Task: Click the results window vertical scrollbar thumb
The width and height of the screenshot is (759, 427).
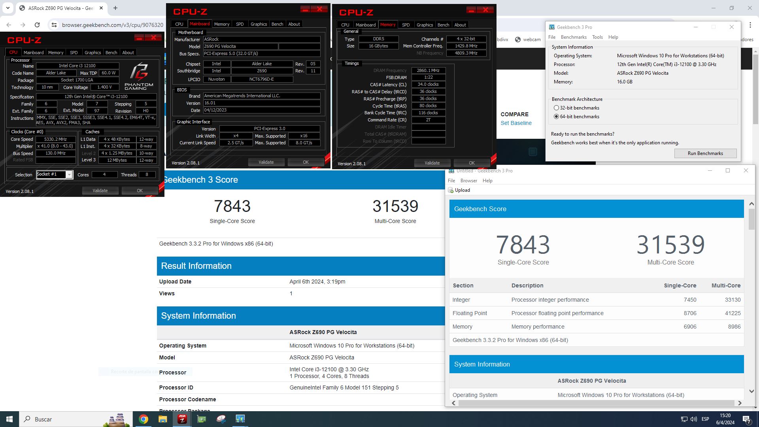Action: (x=751, y=219)
